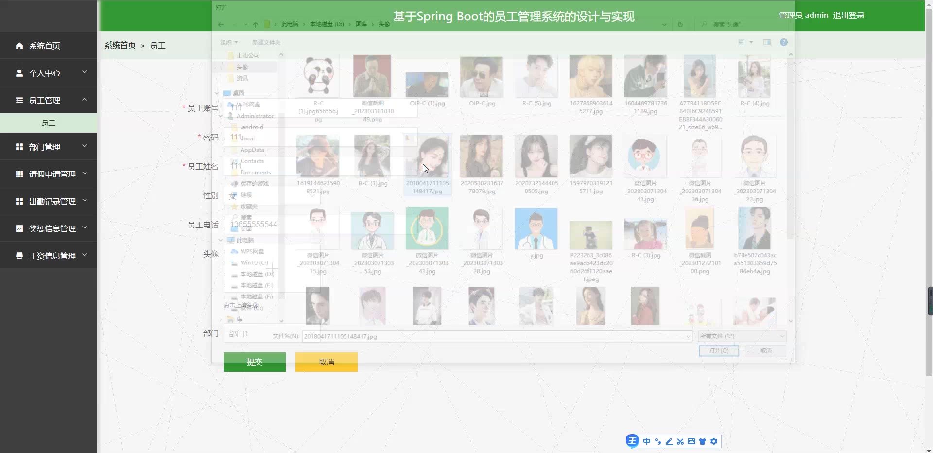Click the table icon beside 请假申请管理
The height and width of the screenshot is (453, 933).
(x=19, y=174)
